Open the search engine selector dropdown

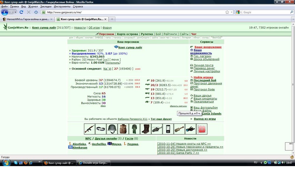(239, 12)
